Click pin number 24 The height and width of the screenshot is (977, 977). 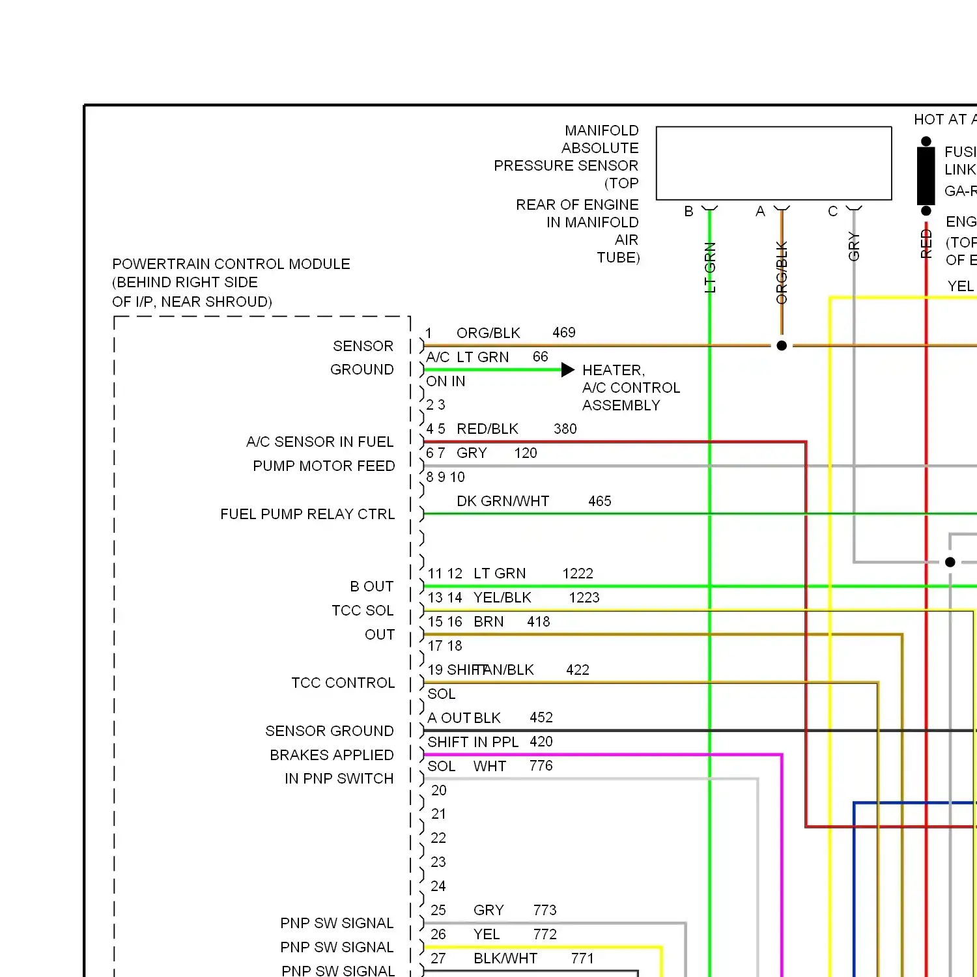pos(438,886)
